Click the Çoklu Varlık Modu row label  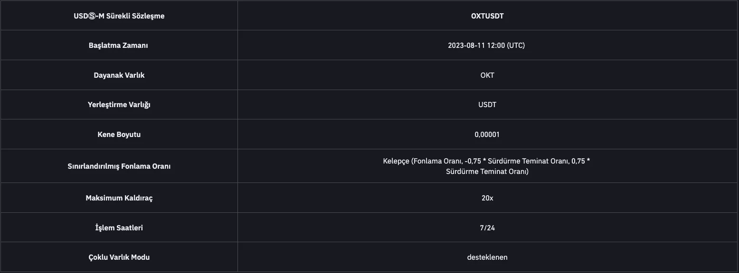(119, 257)
